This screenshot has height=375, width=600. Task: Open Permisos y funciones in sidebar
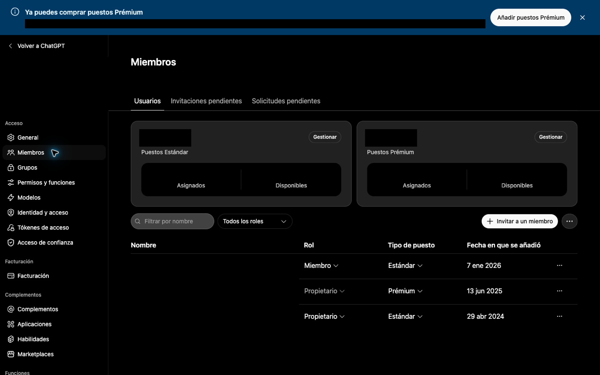pyautogui.click(x=54, y=183)
